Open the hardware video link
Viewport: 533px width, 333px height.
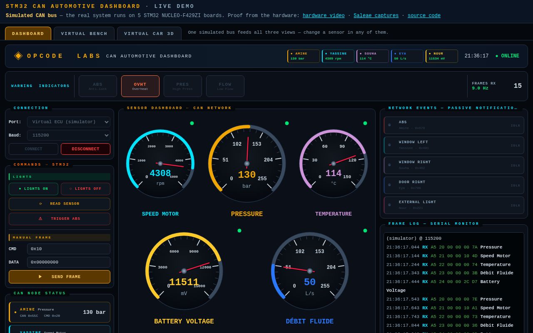[324, 16]
